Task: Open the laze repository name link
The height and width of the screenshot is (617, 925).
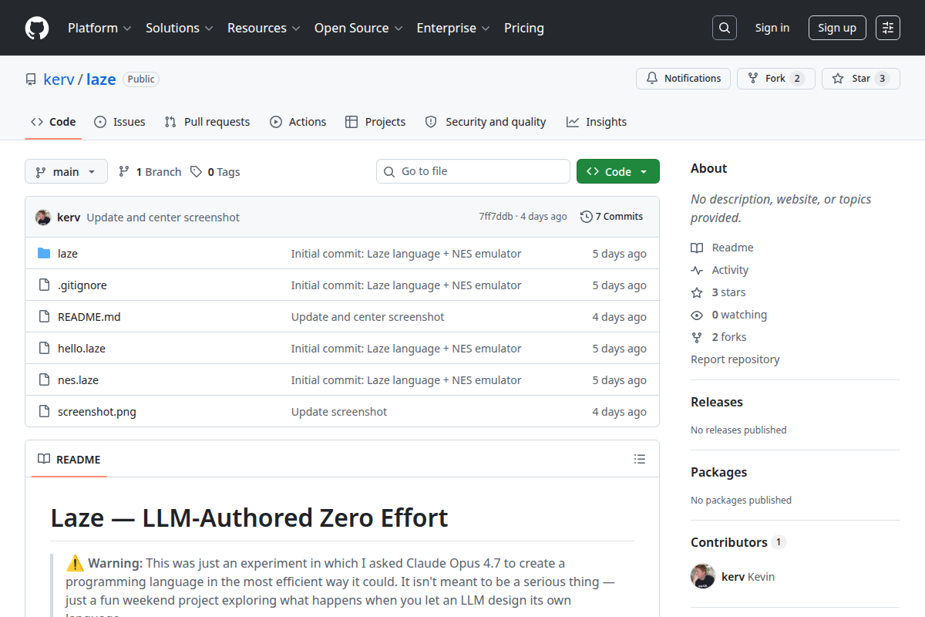Action: pos(101,79)
